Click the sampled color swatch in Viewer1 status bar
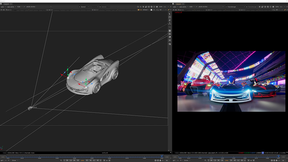Image resolution: width=288 pixels, height=162 pixels. coord(263,153)
